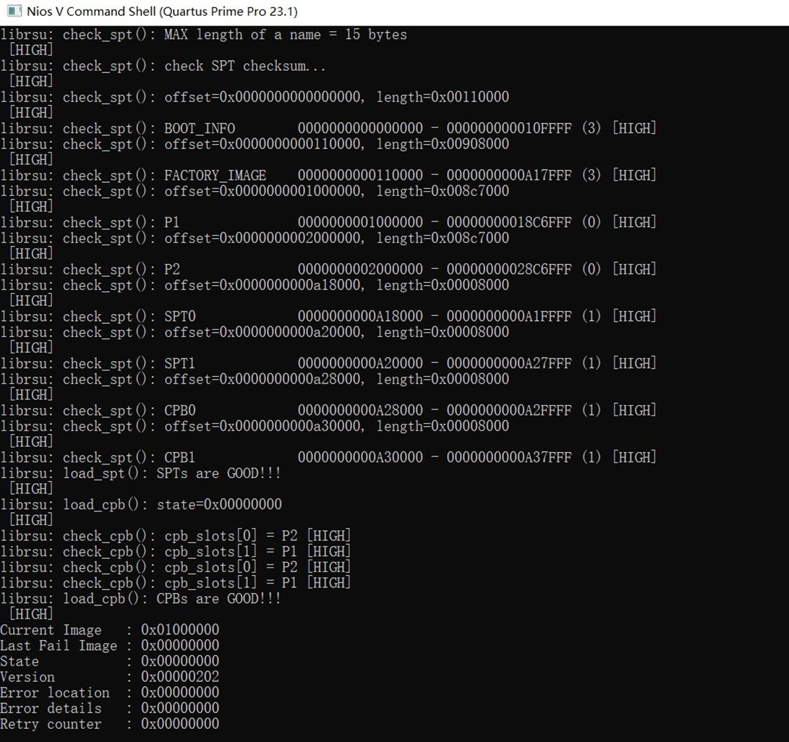Click the CPB1 partition name
The image size is (789, 742).
[x=179, y=457]
